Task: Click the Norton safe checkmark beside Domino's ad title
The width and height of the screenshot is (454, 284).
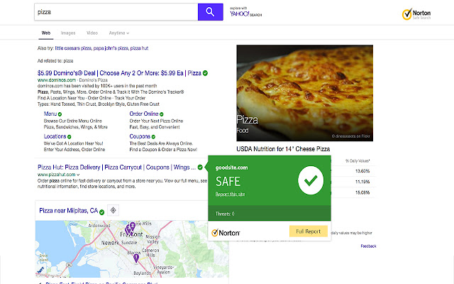Action: pos(205,73)
